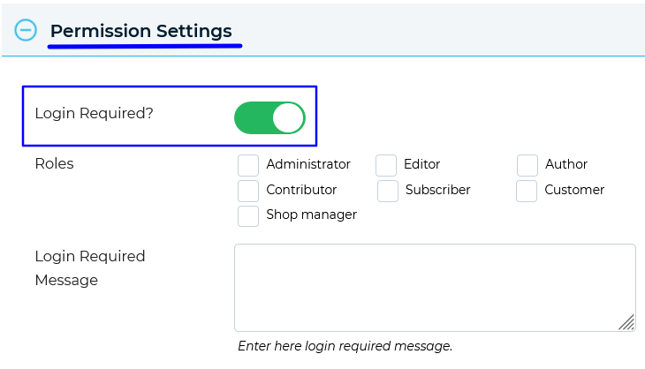Enable the Editor role checkbox
Viewport: 645px width, 369px height.
pos(386,165)
